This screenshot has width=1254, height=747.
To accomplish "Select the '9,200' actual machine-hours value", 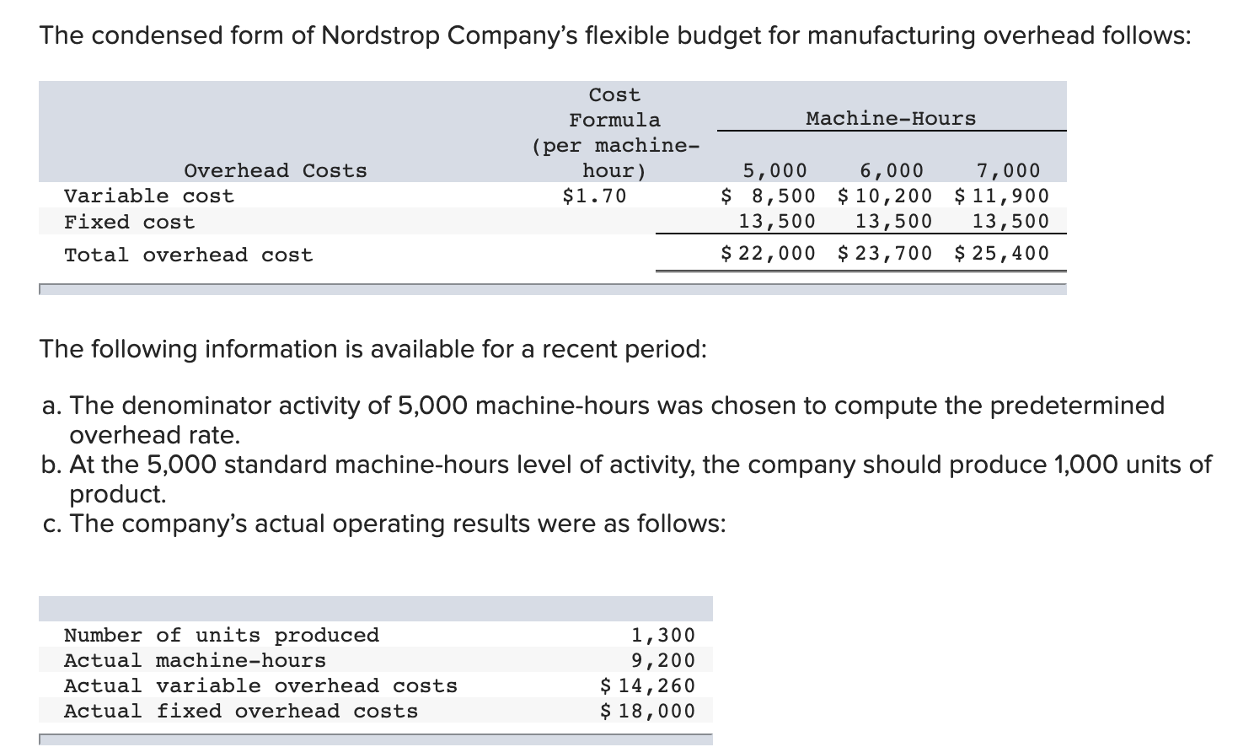I will point(663,660).
